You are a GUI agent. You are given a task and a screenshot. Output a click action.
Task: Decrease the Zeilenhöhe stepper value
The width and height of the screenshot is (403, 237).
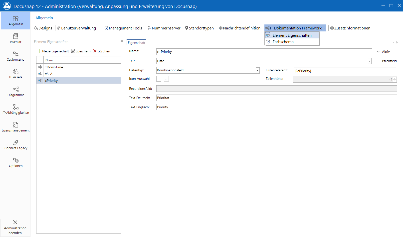(395, 81)
